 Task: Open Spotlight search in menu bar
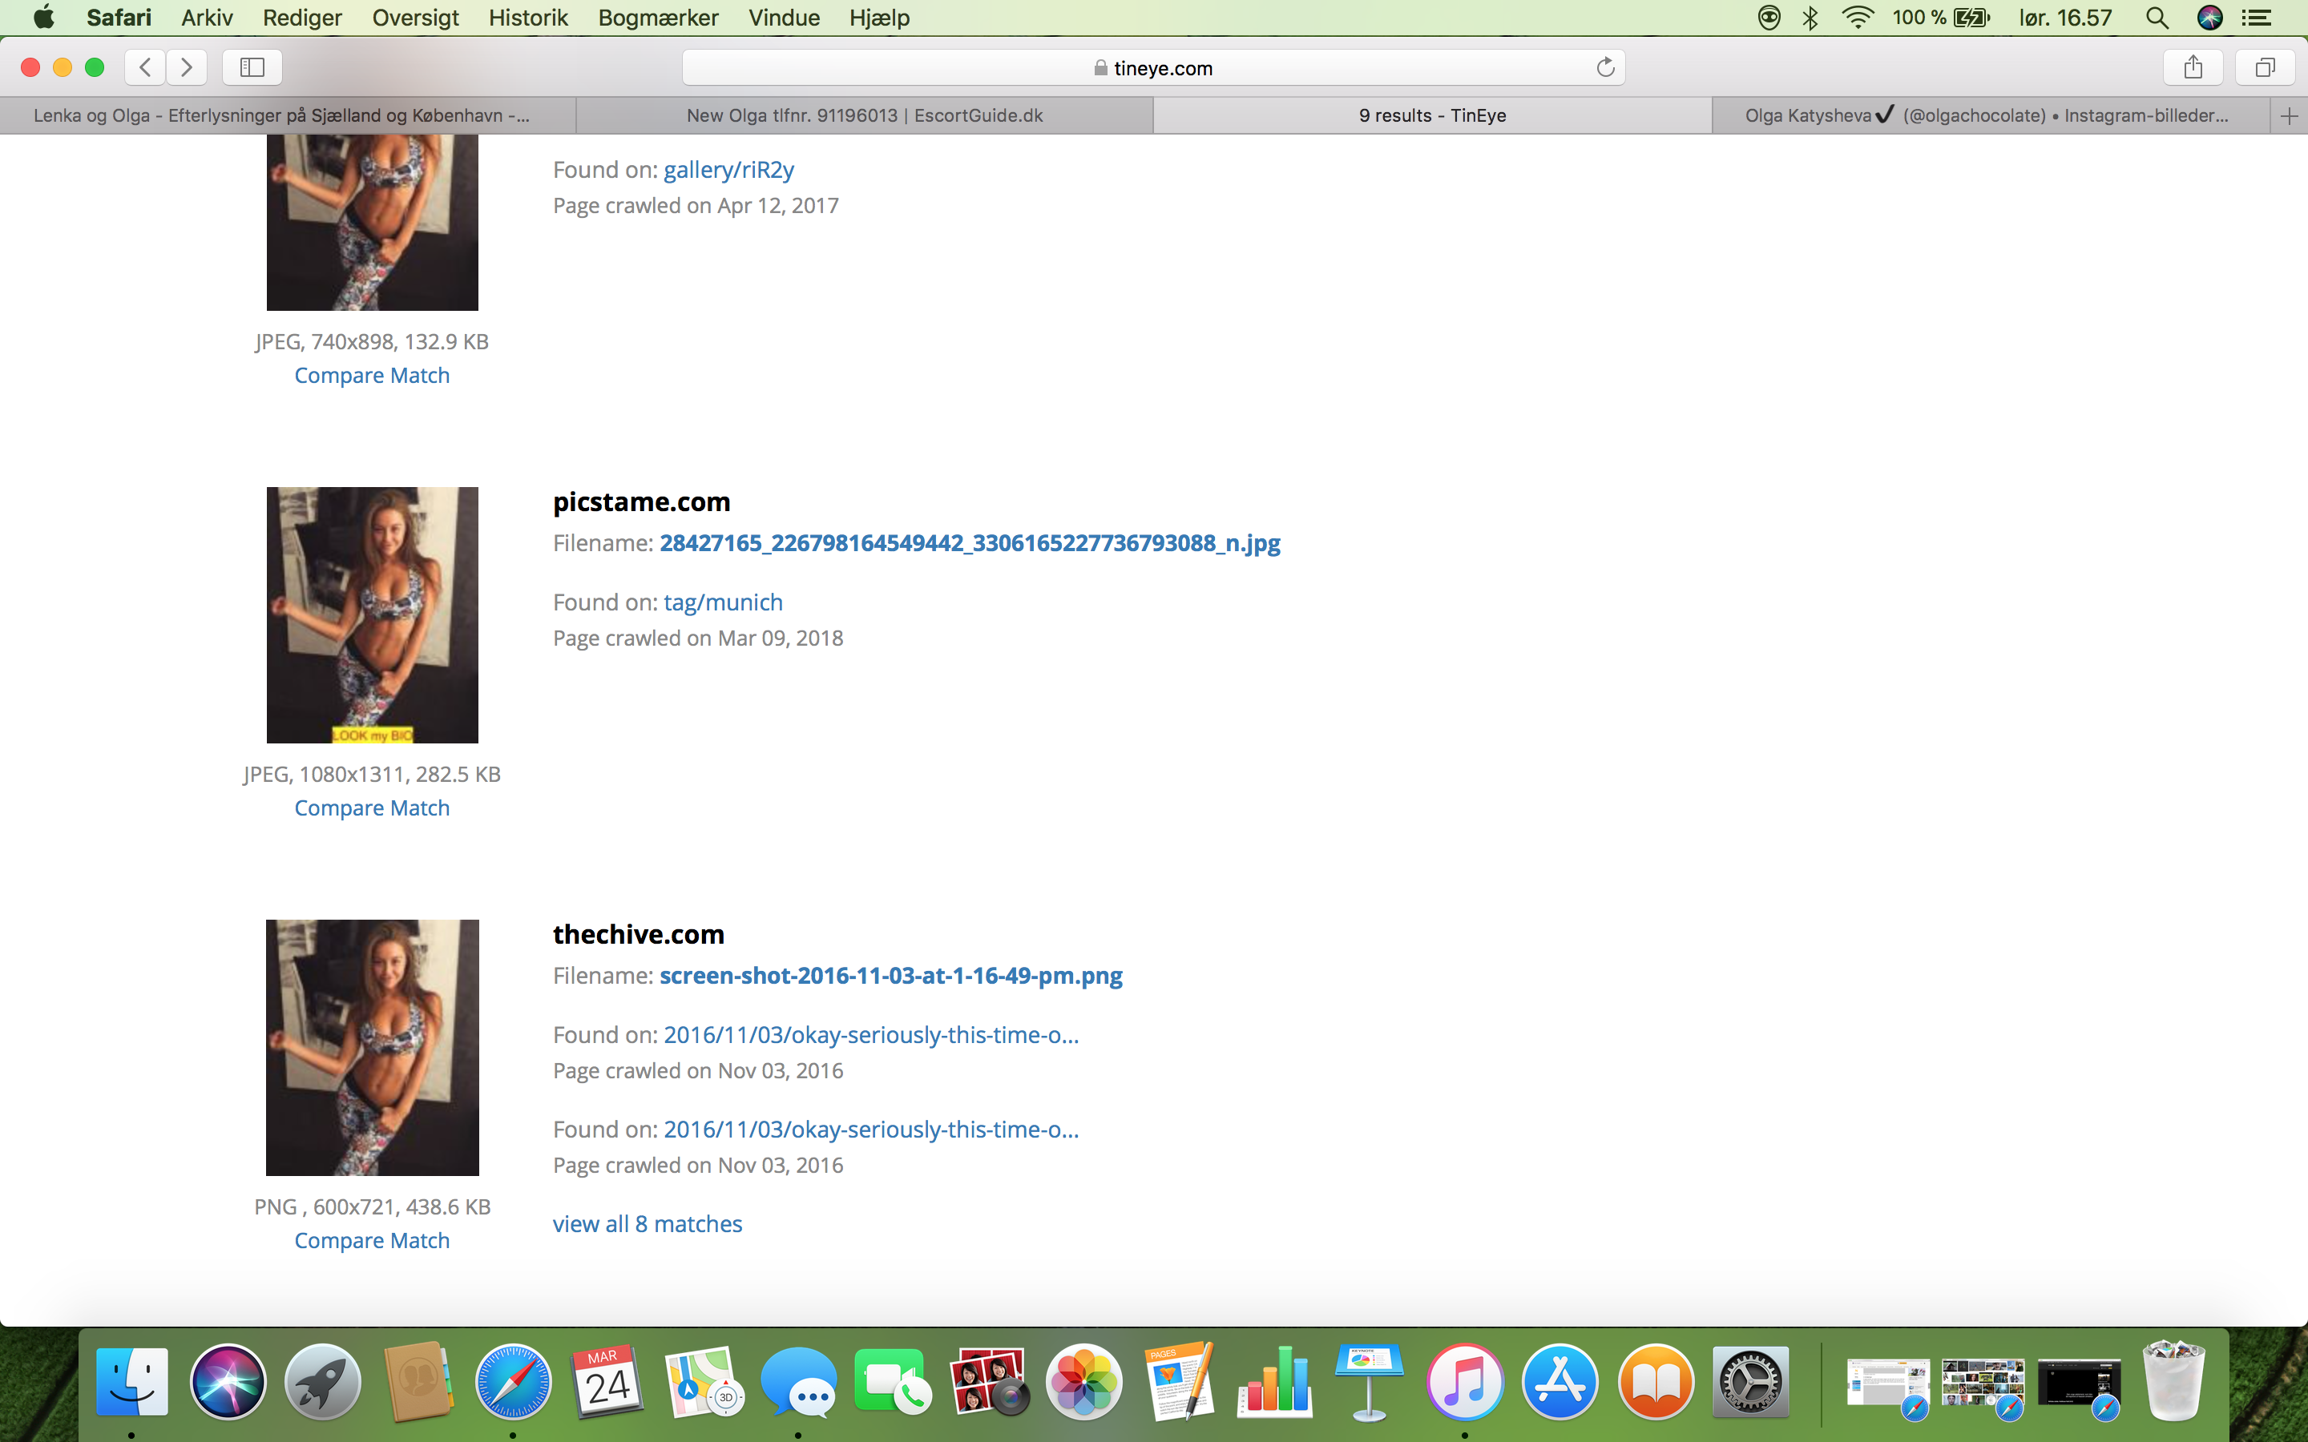[x=2157, y=17]
